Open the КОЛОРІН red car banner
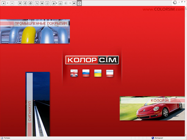Image resolution: width=187 pixels, height=140 pixels. [x=152, y=108]
